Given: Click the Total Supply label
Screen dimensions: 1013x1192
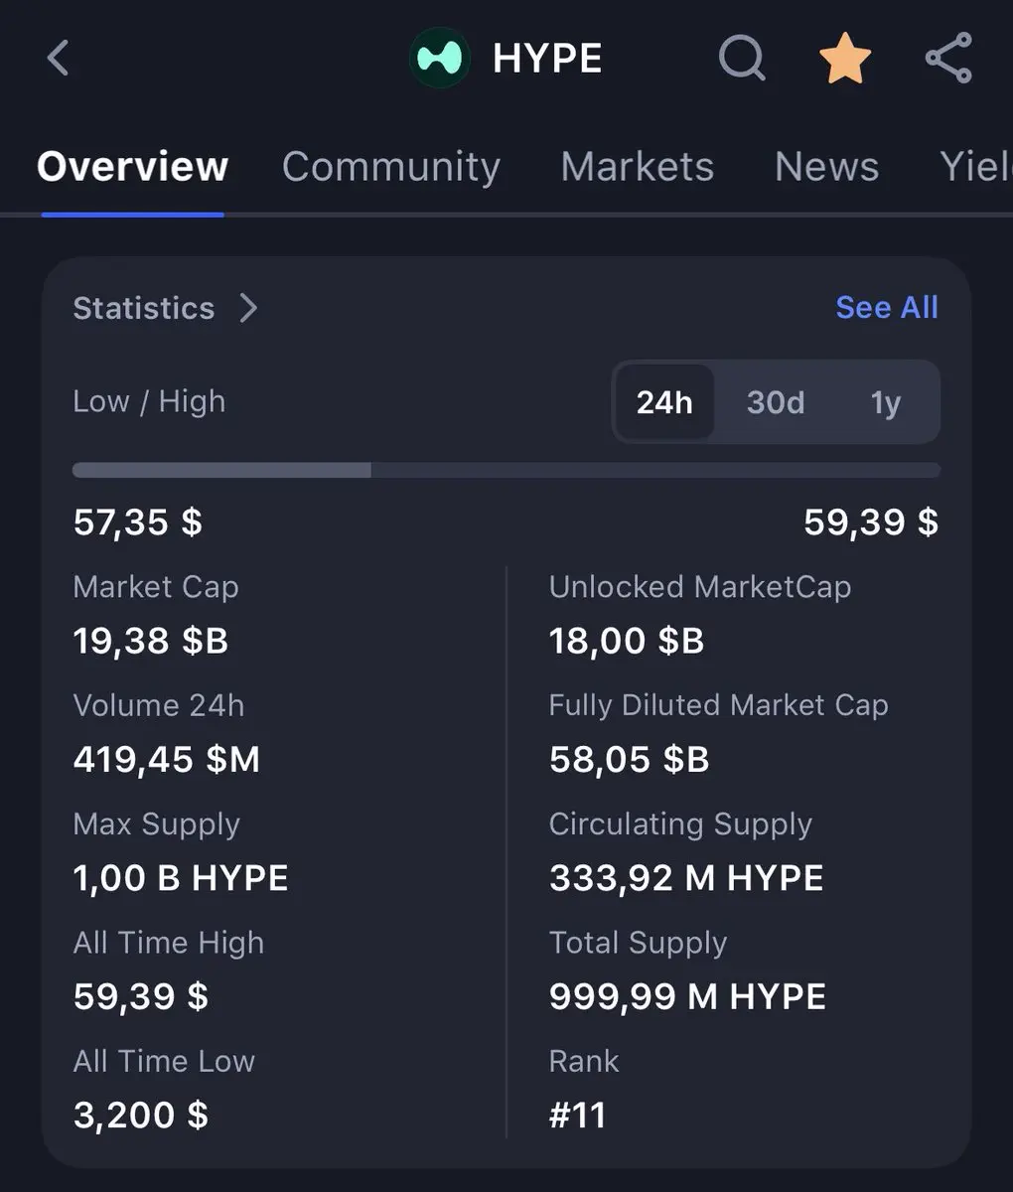Looking at the screenshot, I should 638,943.
